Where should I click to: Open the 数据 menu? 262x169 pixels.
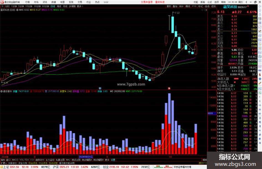[x=54, y=2]
